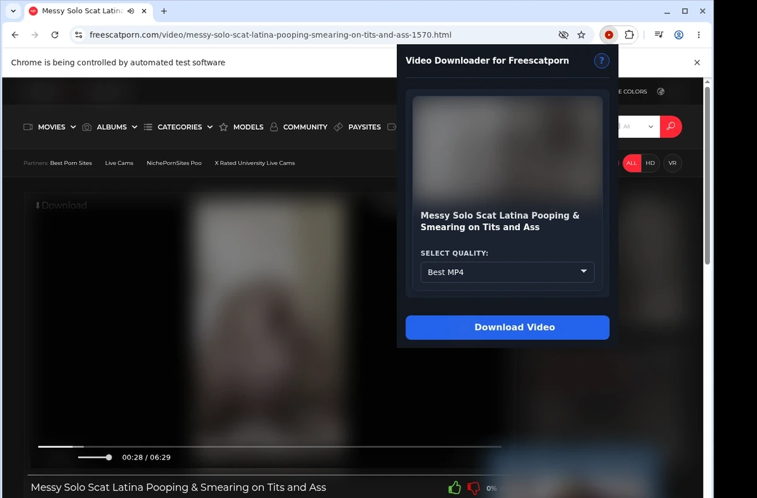
Task: Go forward in browser history
Action: point(35,35)
